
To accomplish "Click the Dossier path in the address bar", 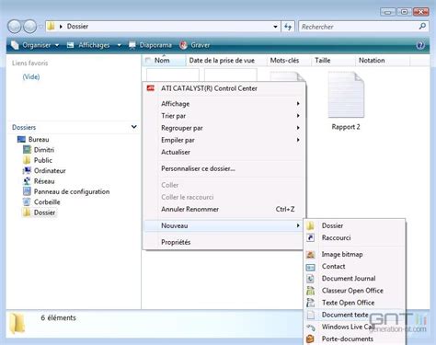I will [77, 27].
